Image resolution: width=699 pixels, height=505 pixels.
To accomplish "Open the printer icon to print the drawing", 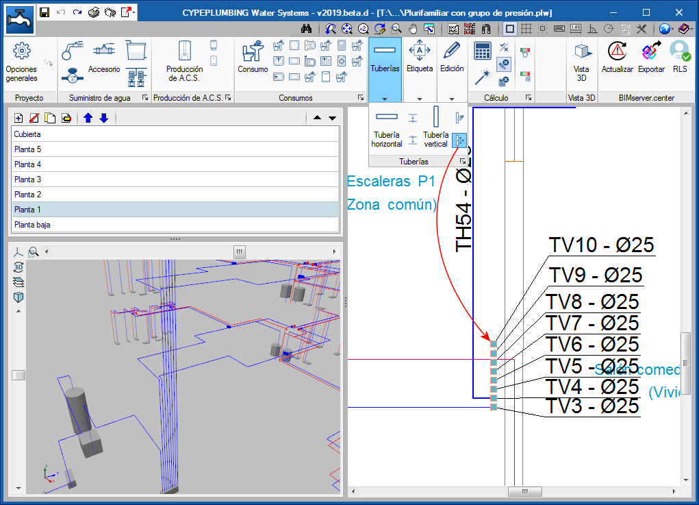I will click(94, 12).
